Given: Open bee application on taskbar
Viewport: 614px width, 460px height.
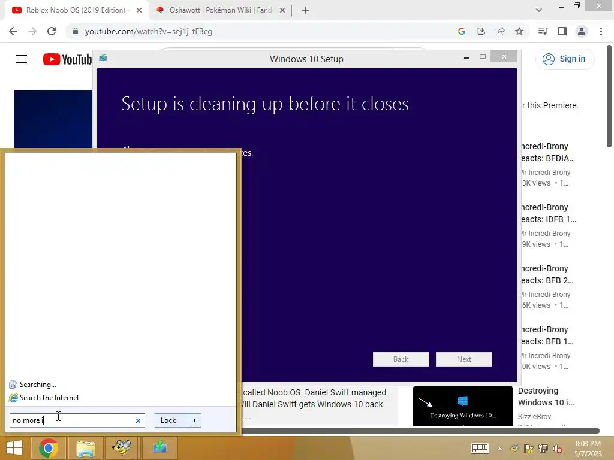Looking at the screenshot, I should [121, 448].
